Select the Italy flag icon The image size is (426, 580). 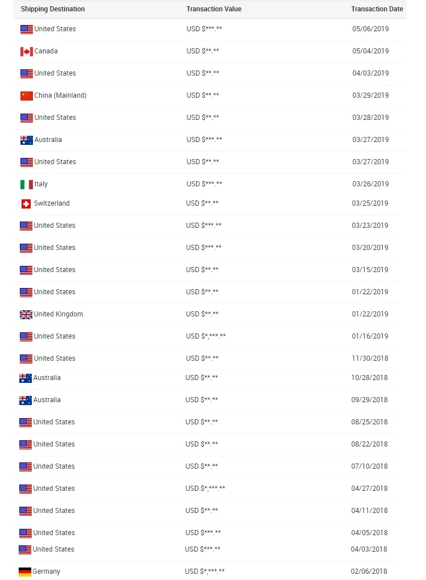click(26, 185)
